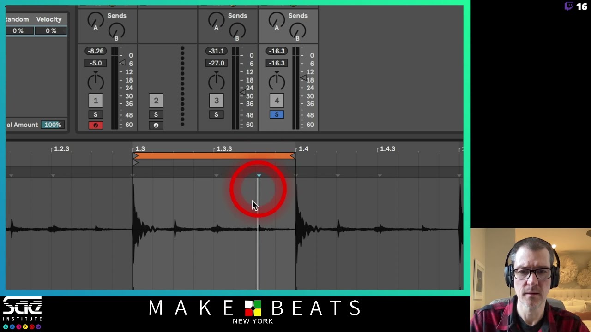Click the track 3 volume field -27.0
Image resolution: width=591 pixels, height=332 pixels.
(x=216, y=63)
